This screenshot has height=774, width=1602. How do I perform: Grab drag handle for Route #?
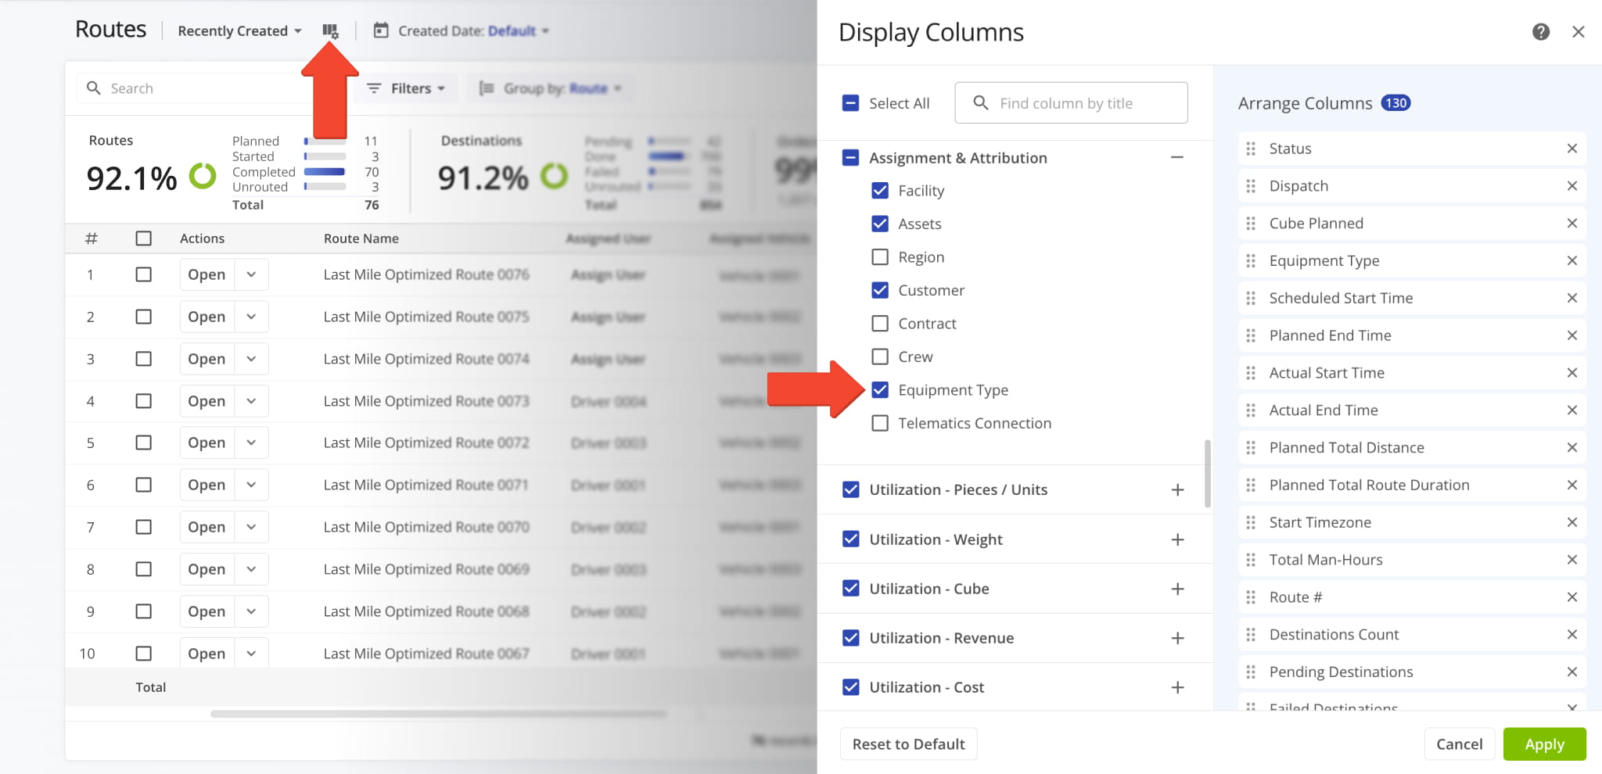click(1251, 597)
